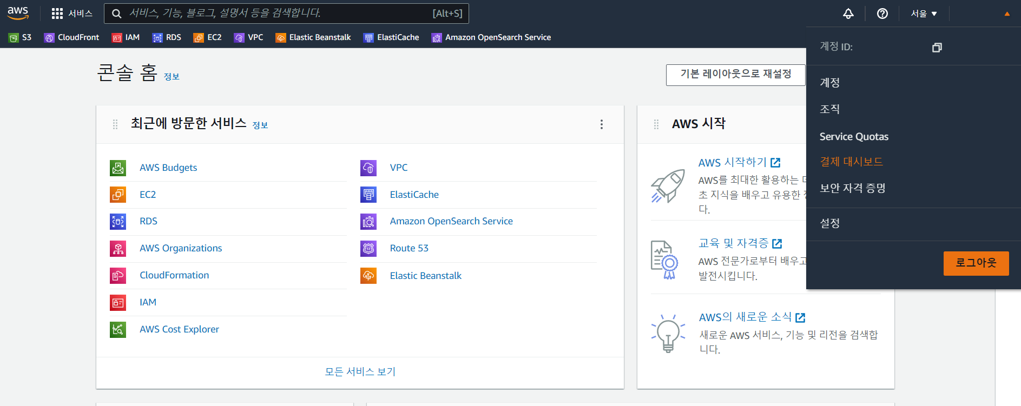The height and width of the screenshot is (406, 1021).
Task: Open the CloudFormation link
Action: (x=174, y=275)
